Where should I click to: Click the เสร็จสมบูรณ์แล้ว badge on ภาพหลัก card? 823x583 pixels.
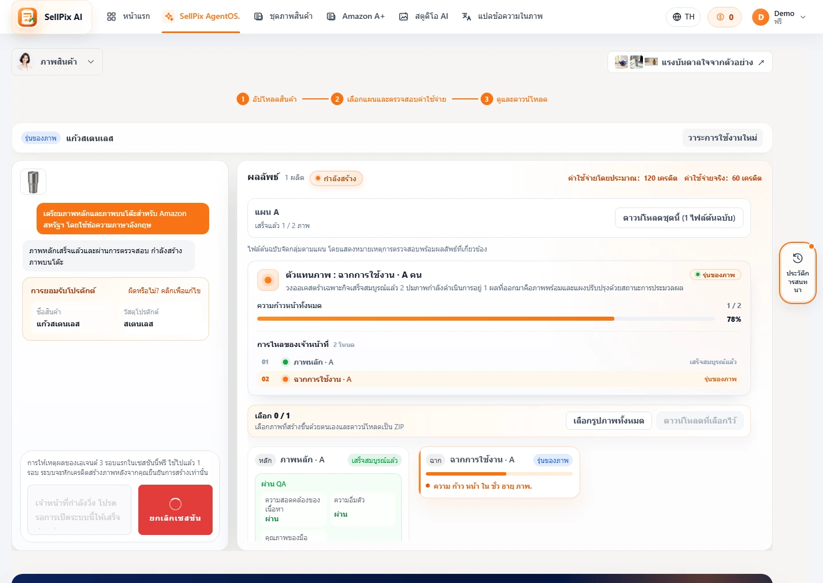(374, 460)
